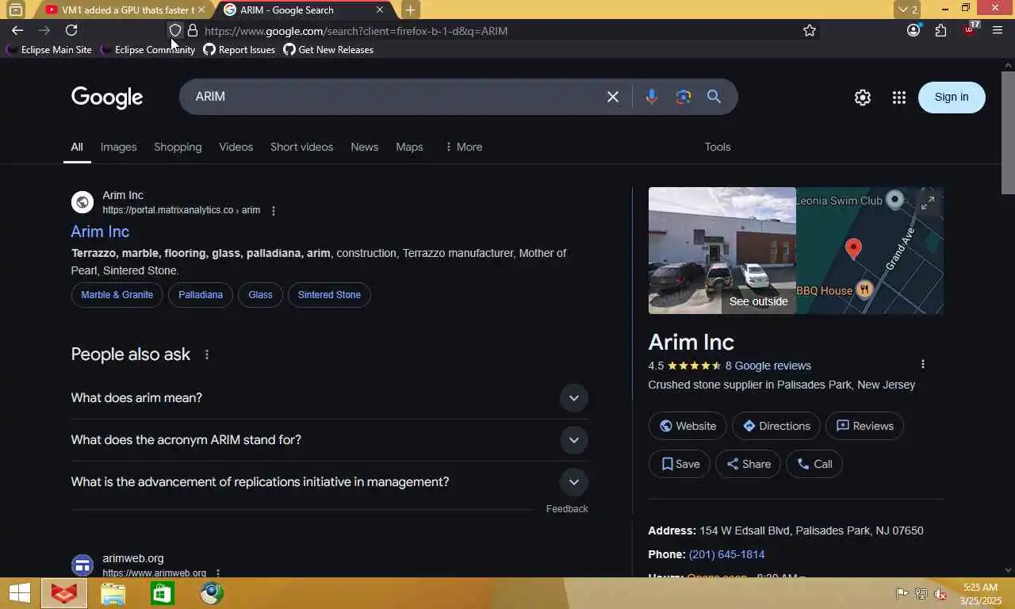Expand 'What does arim mean?'
1015x609 pixels.
(x=329, y=398)
